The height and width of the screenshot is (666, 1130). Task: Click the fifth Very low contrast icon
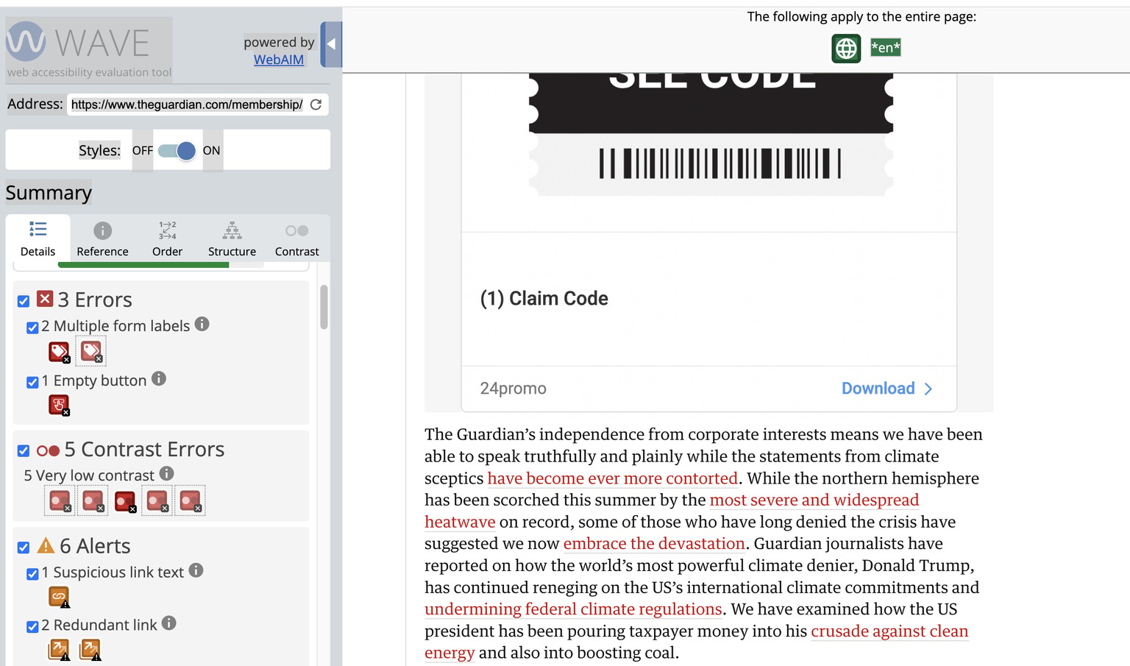pos(191,501)
